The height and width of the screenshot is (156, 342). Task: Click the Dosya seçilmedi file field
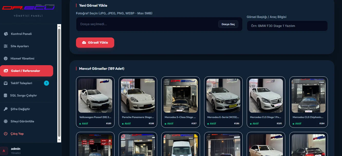[x=159, y=24]
